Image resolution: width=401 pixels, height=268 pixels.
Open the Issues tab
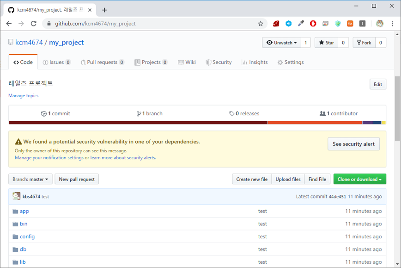pyautogui.click(x=56, y=62)
